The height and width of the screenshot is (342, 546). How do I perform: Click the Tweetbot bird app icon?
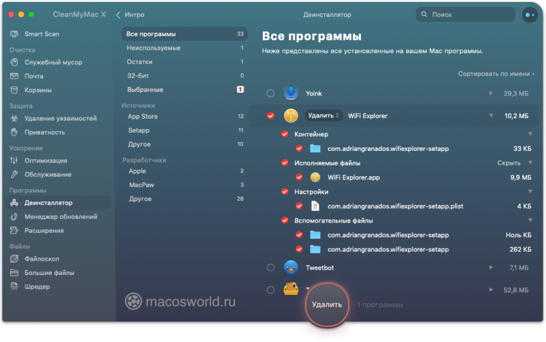point(291,268)
